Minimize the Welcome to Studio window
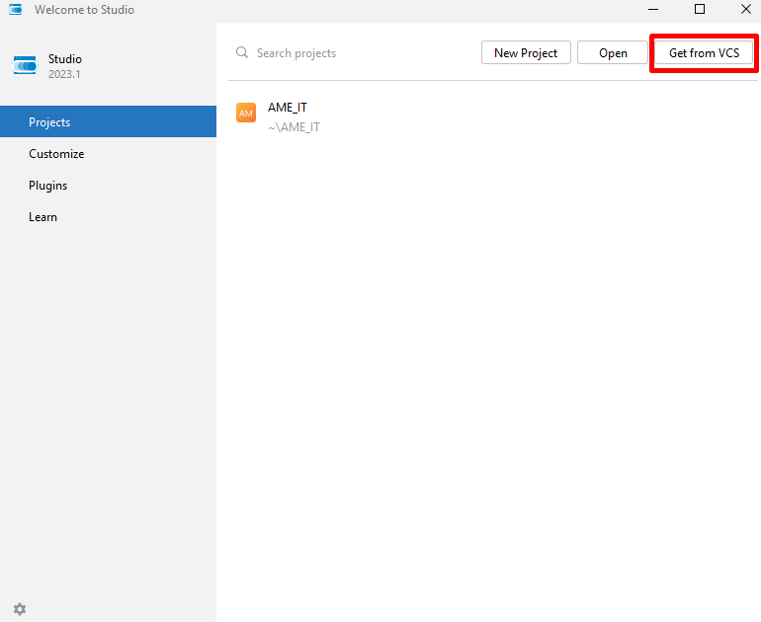761x622 pixels. (x=653, y=10)
